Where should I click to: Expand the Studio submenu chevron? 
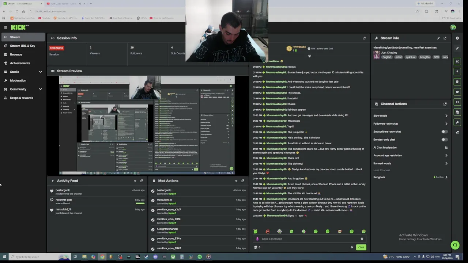point(40,72)
